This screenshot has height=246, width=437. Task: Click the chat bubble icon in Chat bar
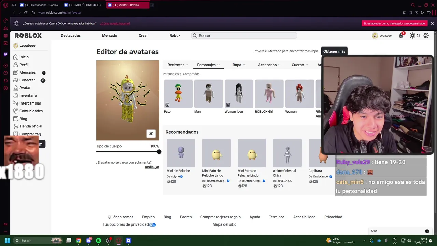pyautogui.click(x=427, y=231)
